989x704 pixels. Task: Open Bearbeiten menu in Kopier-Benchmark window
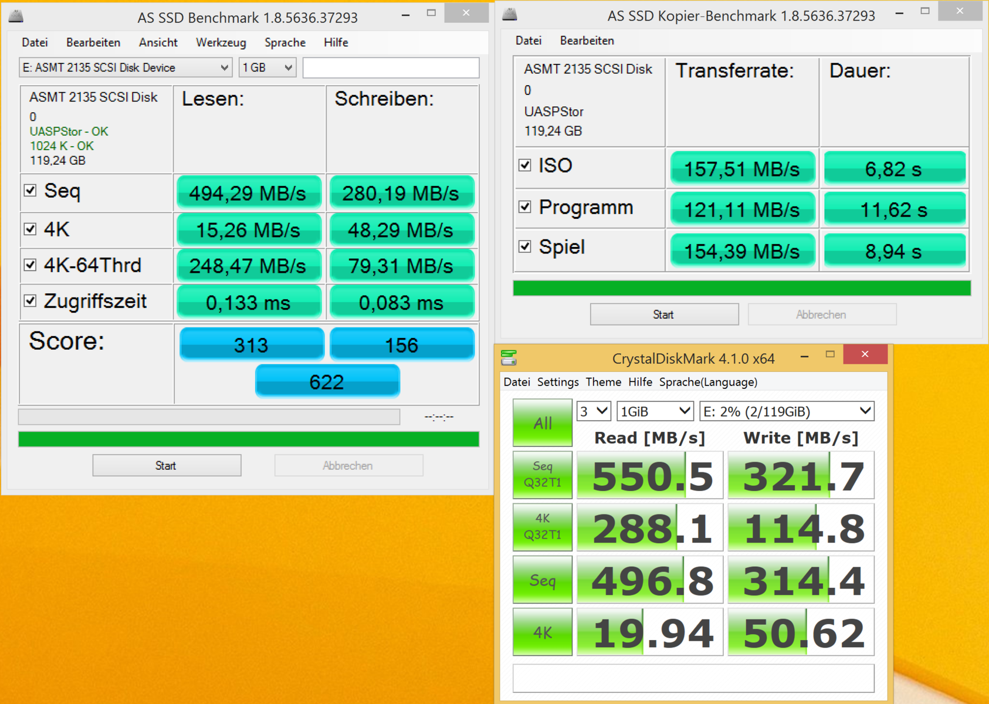587,40
